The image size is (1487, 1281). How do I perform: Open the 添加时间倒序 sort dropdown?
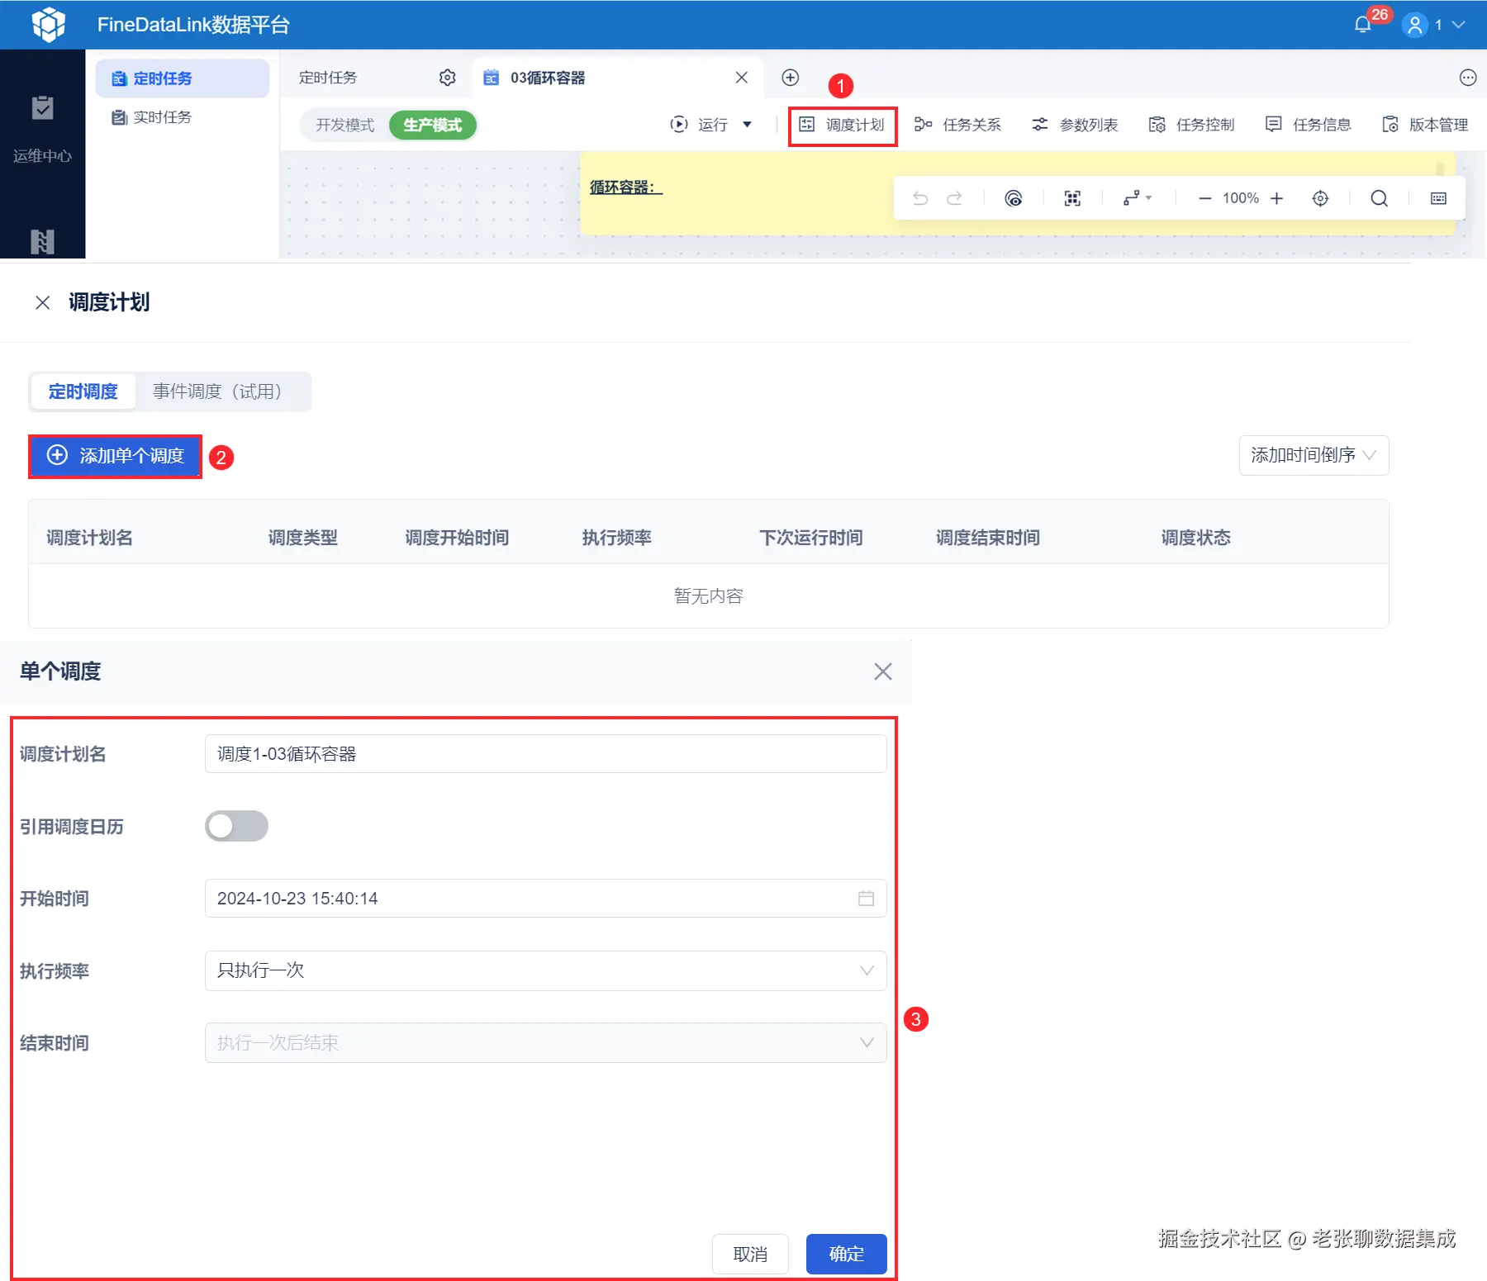click(1314, 455)
